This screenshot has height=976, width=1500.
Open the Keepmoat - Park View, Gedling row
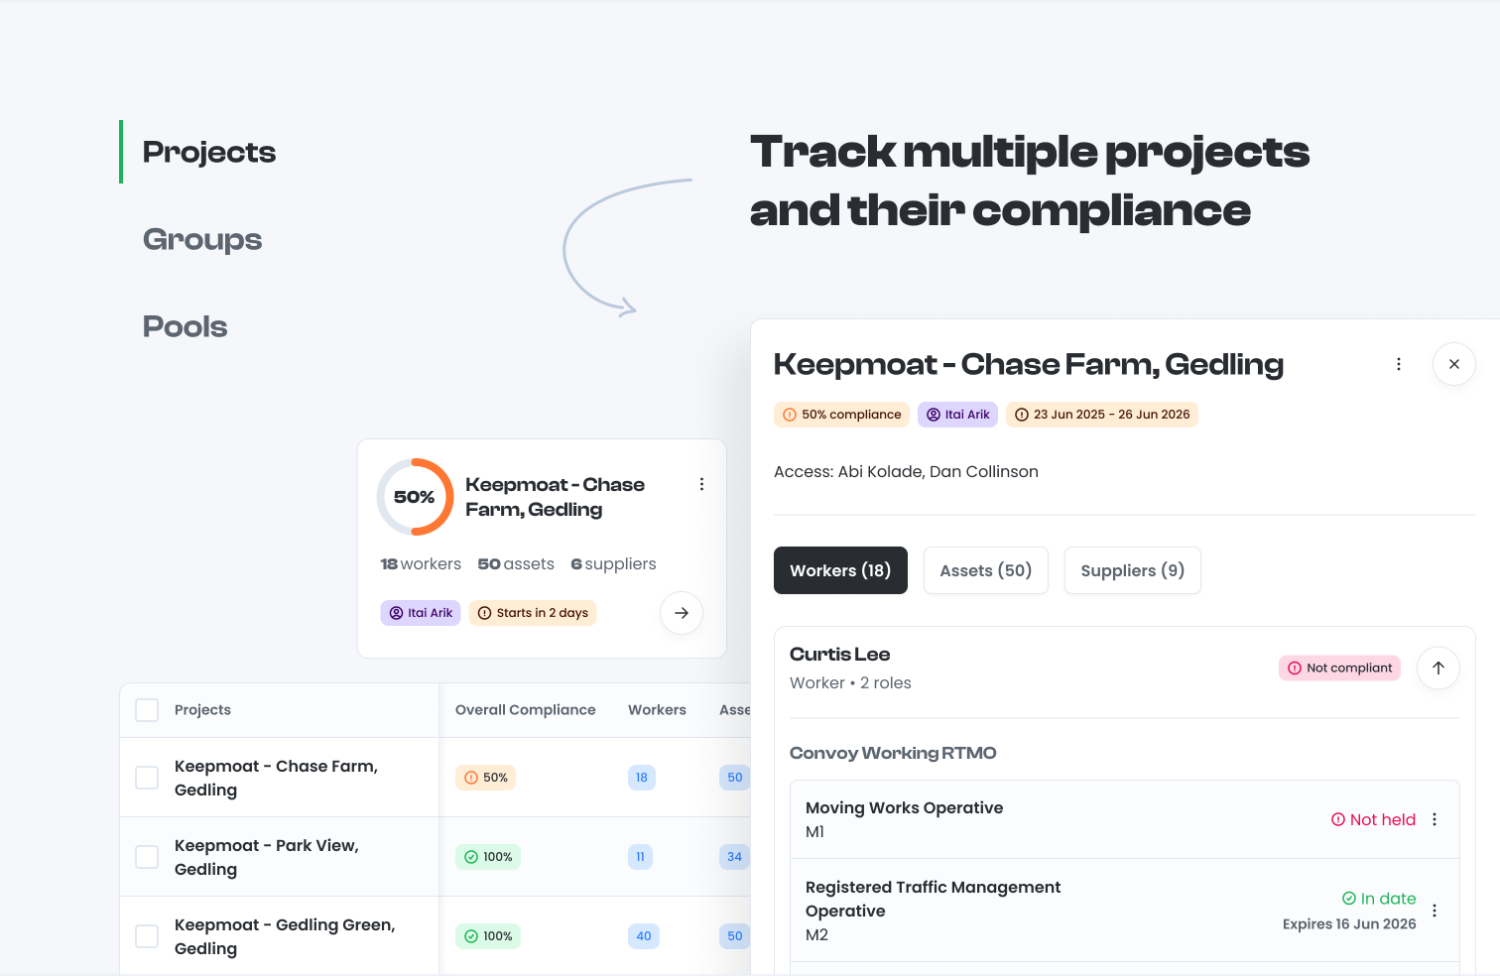pos(267,857)
